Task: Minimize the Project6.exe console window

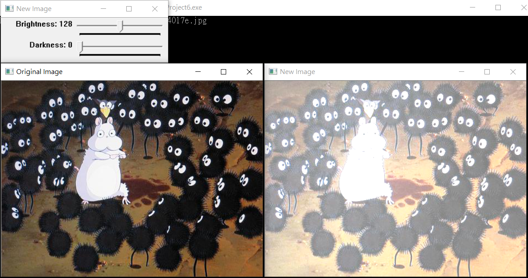Action: 473,7
